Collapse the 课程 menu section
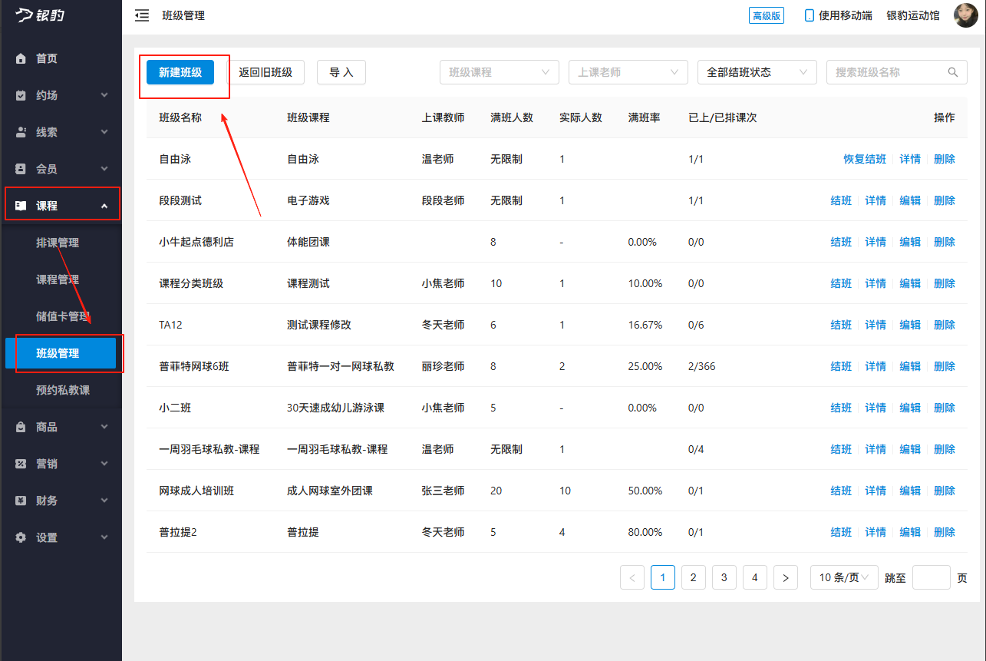The image size is (986, 661). pyautogui.click(x=61, y=203)
